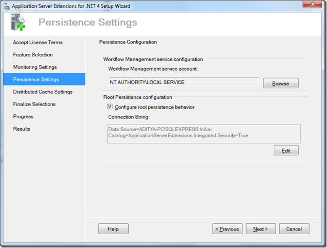Viewport: 327px width, 248px height.
Task: Select Monitoring Settings in the sidebar
Action: pyautogui.click(x=35, y=67)
